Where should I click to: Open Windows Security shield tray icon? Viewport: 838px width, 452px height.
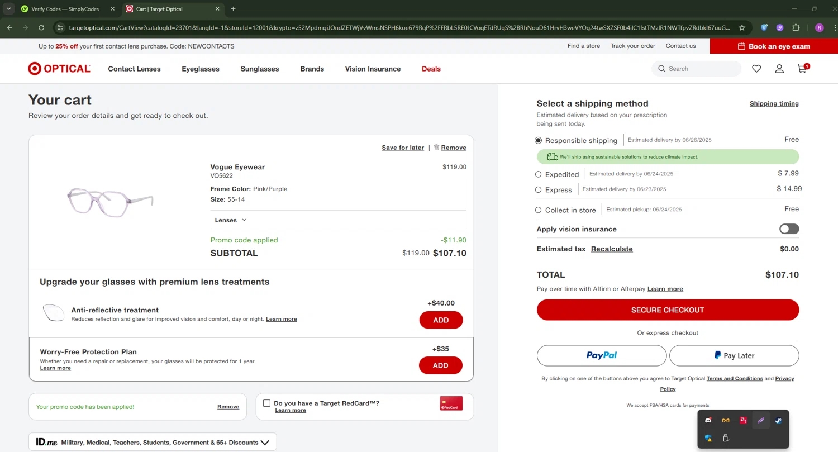click(708, 438)
